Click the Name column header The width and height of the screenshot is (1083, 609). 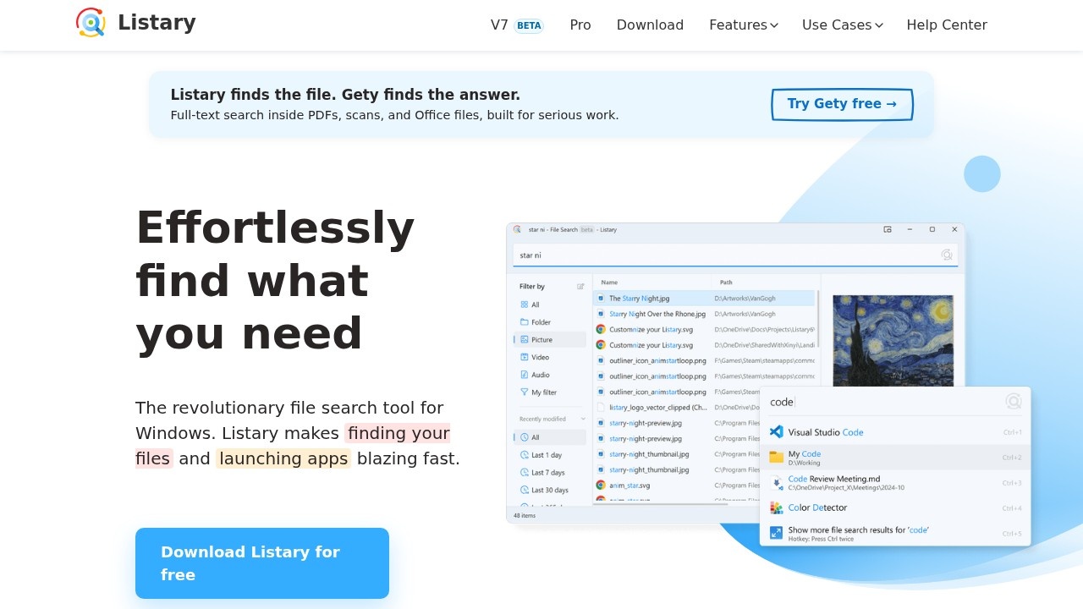[609, 283]
